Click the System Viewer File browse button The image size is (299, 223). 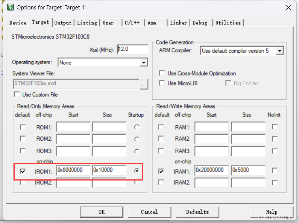pos(144,84)
